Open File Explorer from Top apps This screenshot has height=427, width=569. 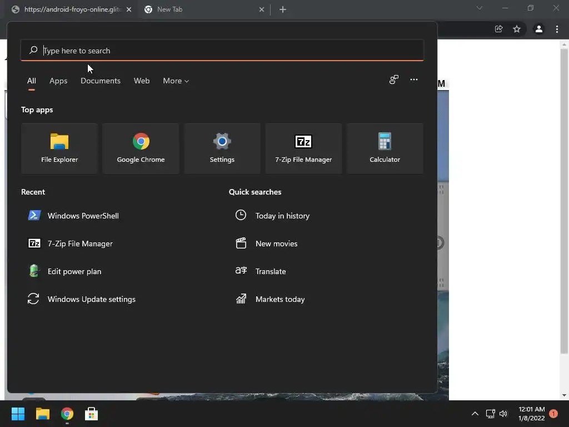[x=59, y=148]
